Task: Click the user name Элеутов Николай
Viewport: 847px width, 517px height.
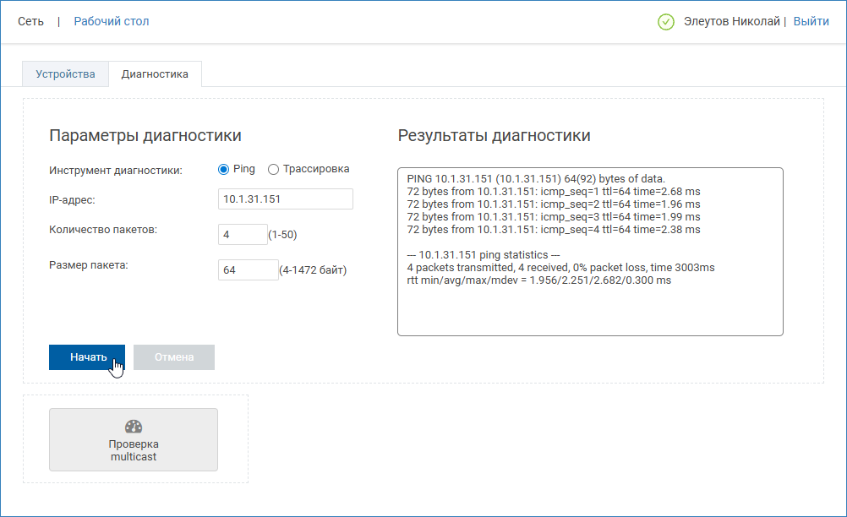Action: pyautogui.click(x=731, y=21)
